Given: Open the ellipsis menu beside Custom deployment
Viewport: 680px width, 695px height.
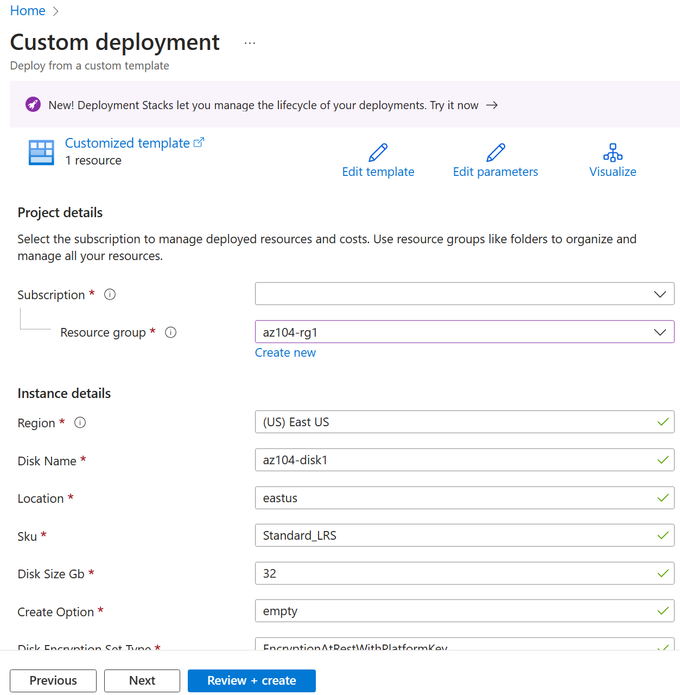Looking at the screenshot, I should (x=250, y=43).
